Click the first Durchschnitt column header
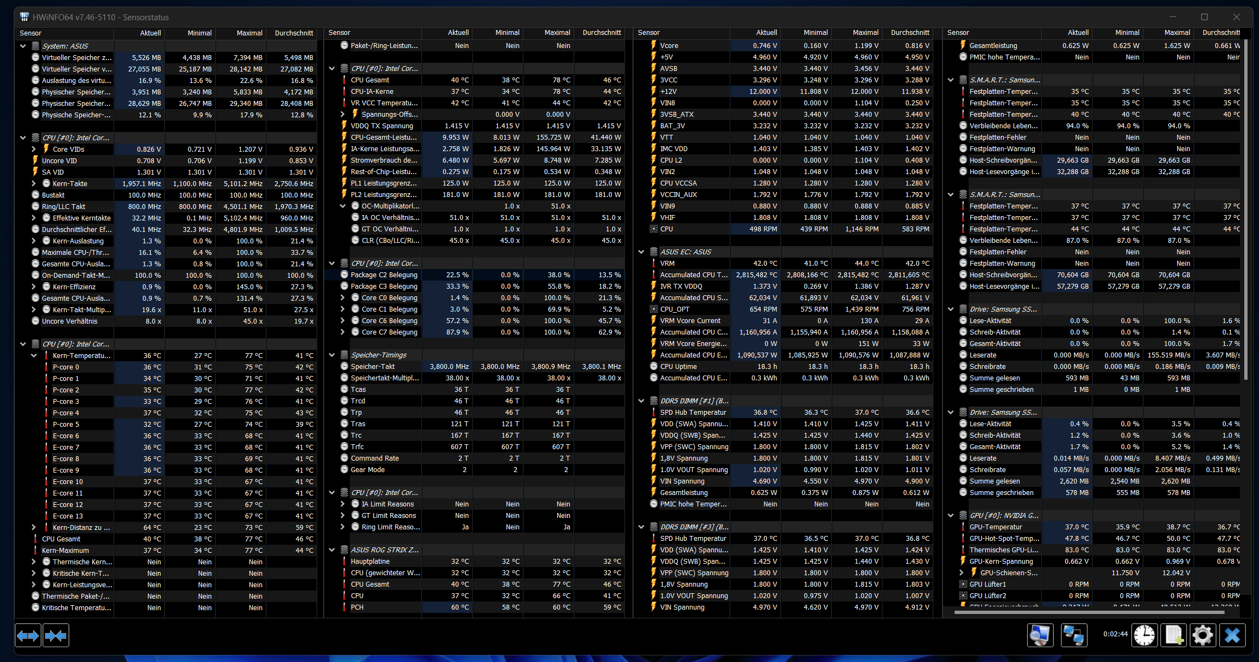The image size is (1259, 662). (294, 33)
